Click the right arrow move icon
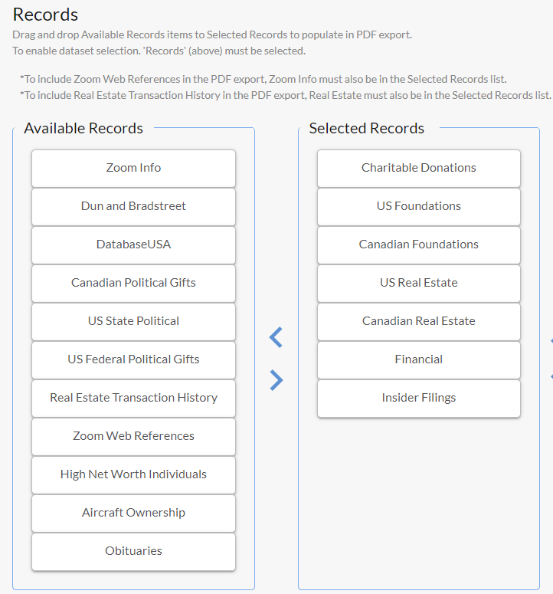Viewport: 553px width, 594px height. coord(276,380)
